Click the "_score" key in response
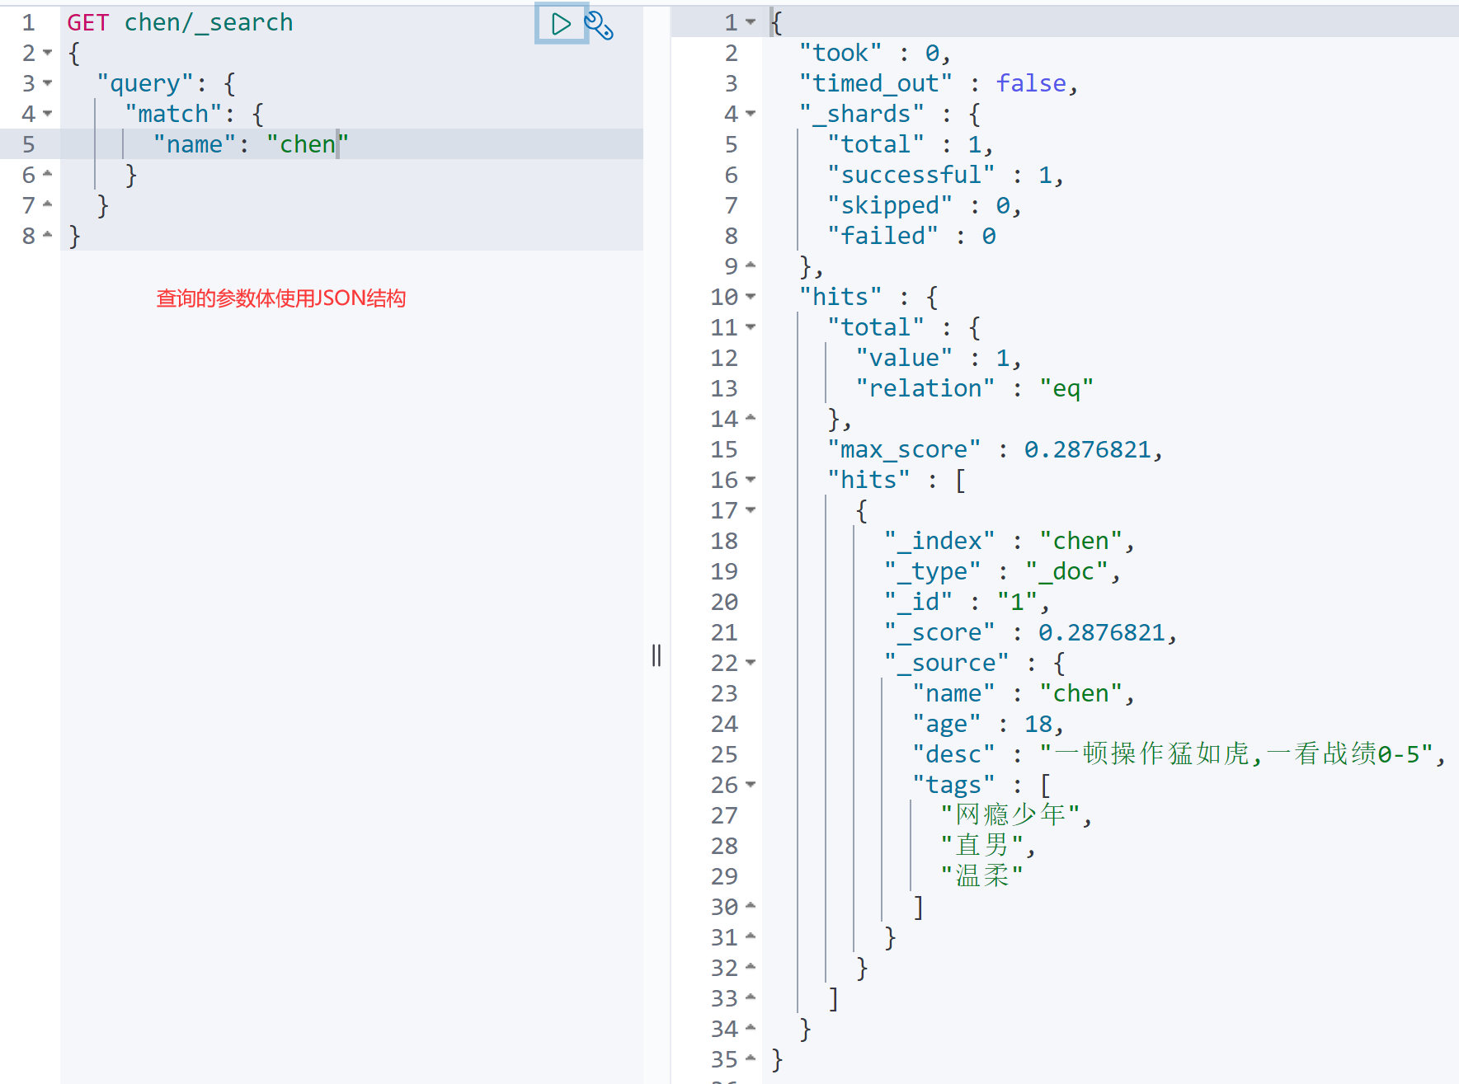1459x1084 pixels. click(x=939, y=632)
